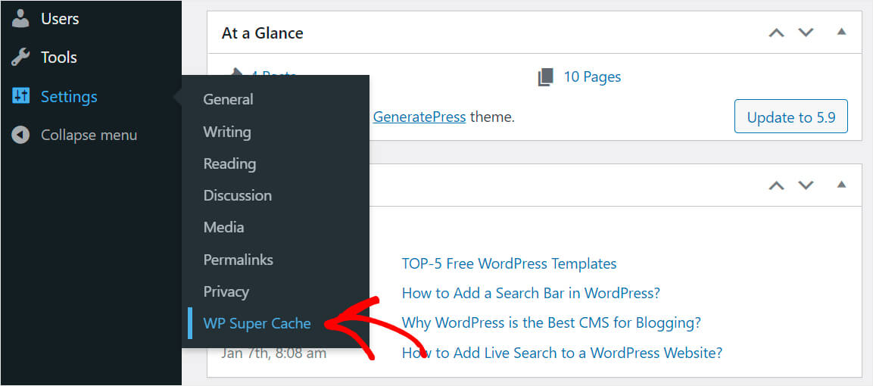This screenshot has width=873, height=386.
Task: Open Why WordPress is the Best CMS post
Action: pyautogui.click(x=551, y=322)
